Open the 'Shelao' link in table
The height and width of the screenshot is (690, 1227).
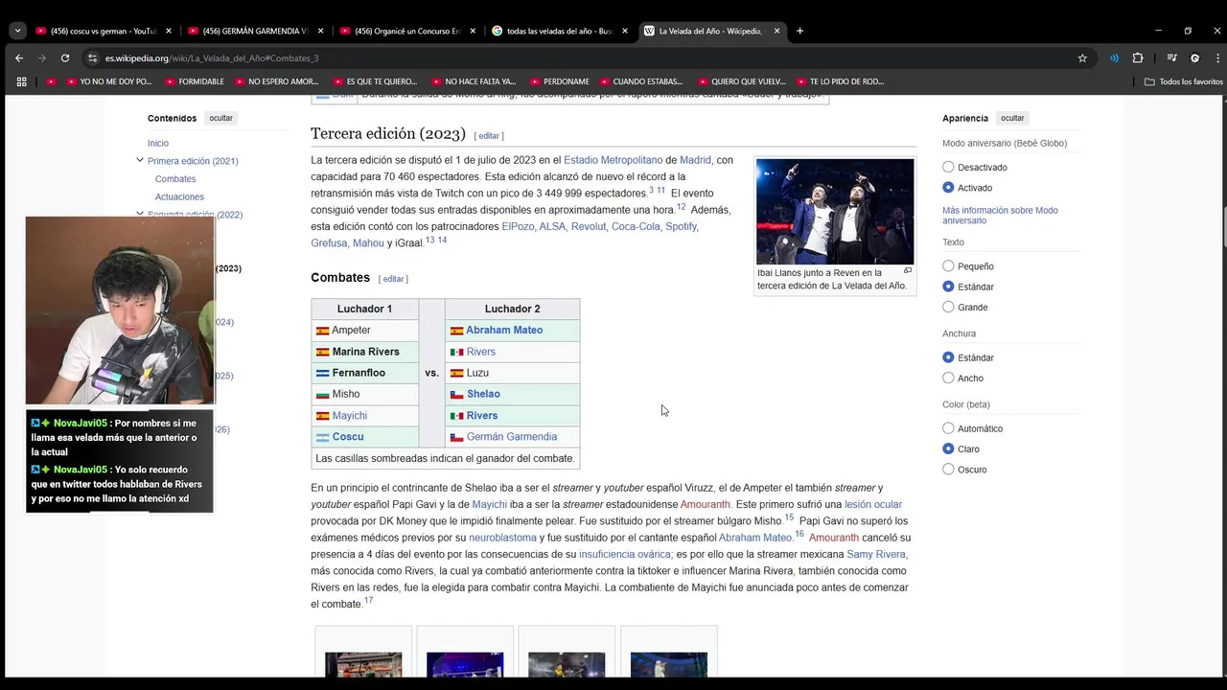coord(483,394)
